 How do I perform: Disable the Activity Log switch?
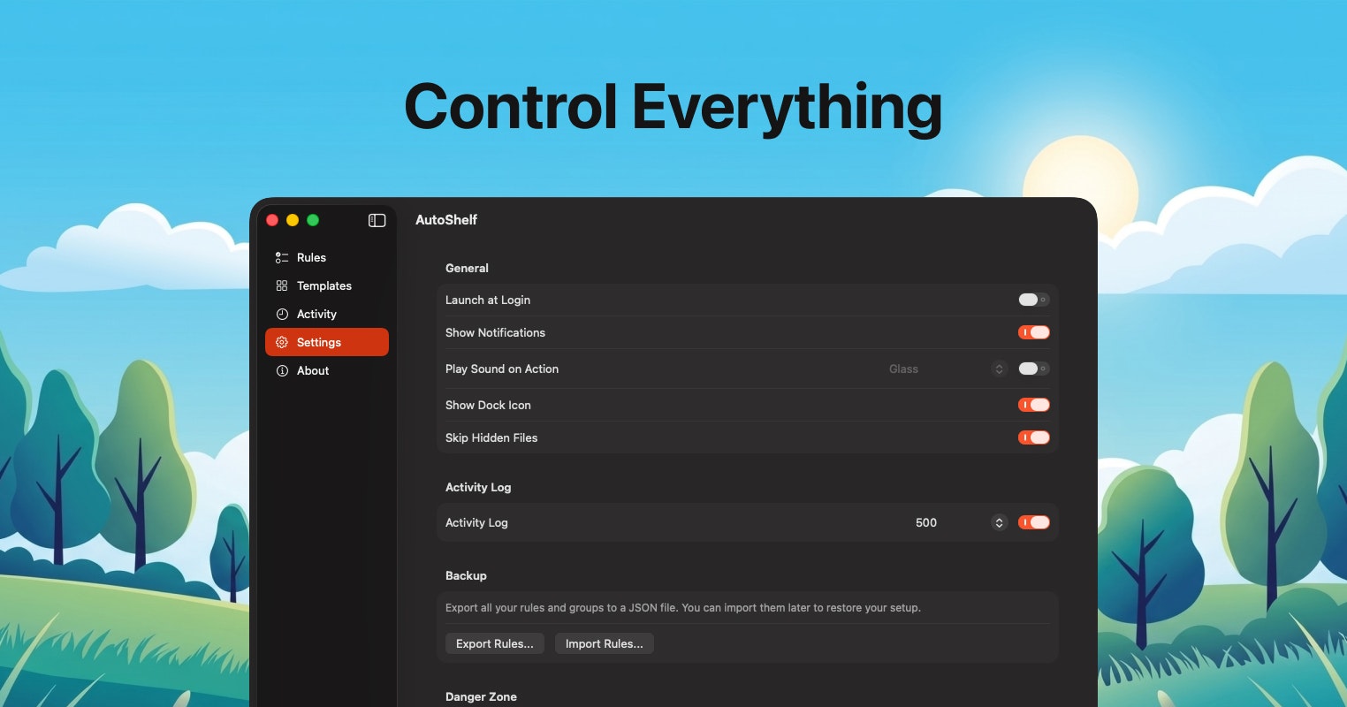tap(1033, 522)
